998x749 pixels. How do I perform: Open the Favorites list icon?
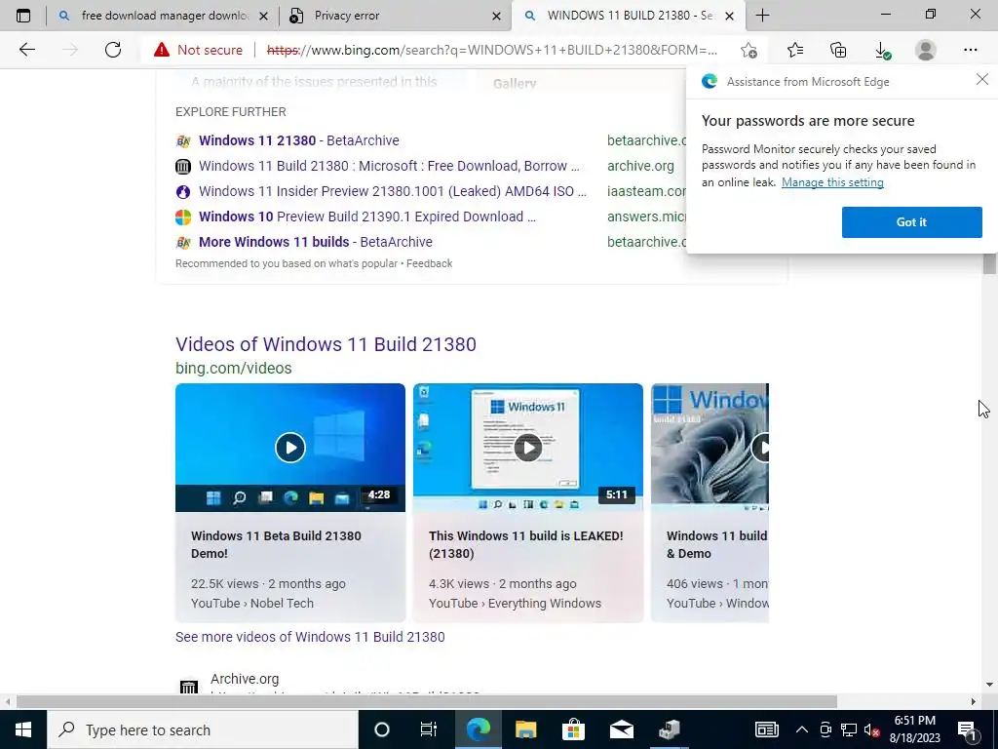pos(795,50)
